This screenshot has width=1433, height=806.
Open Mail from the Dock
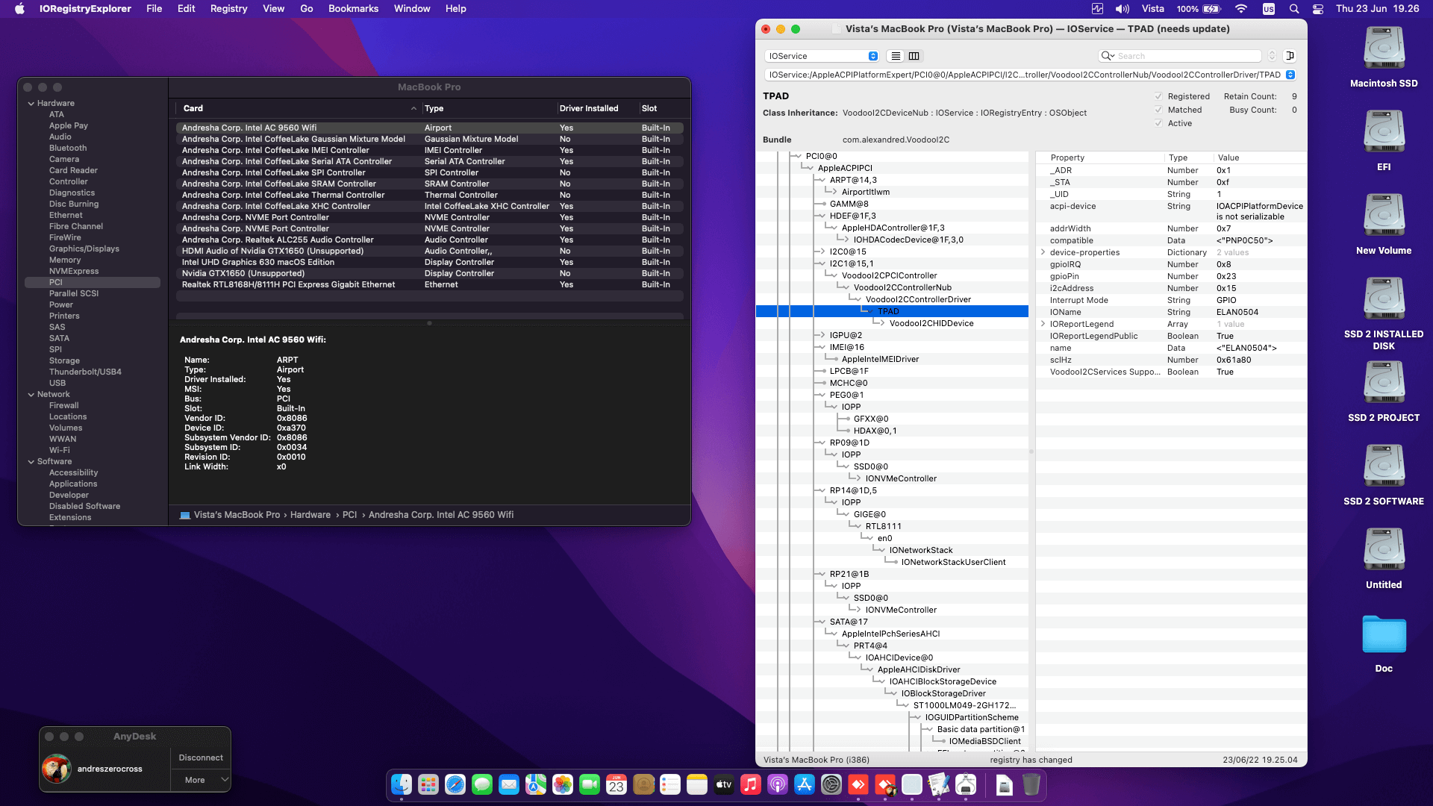click(509, 784)
